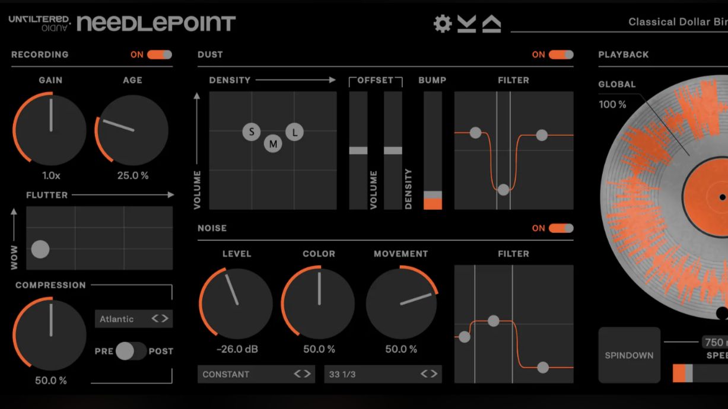Switch the compression PRE/POST toggle
Image resolution: width=728 pixels, height=409 pixels.
point(131,351)
